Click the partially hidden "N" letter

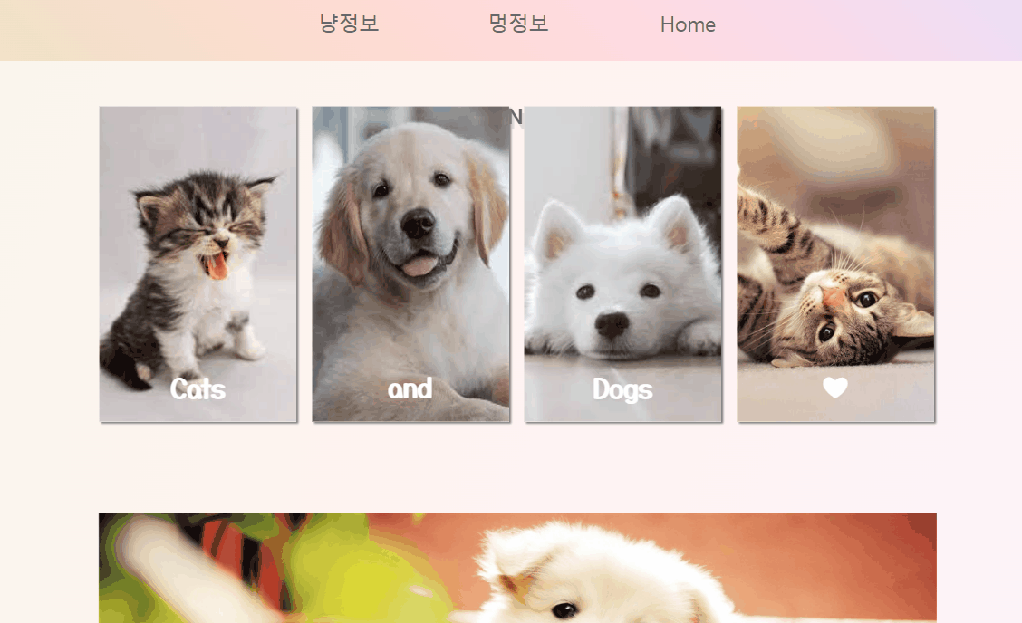click(516, 118)
